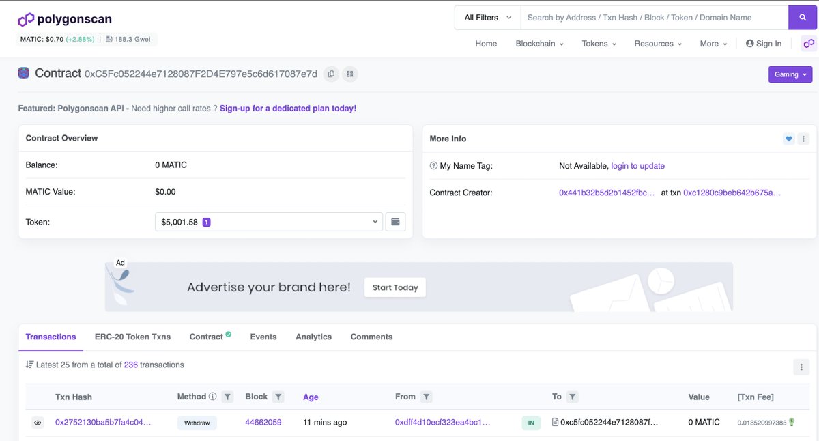This screenshot has width=819, height=441.
Task: Click the search address input field
Action: 655,18
